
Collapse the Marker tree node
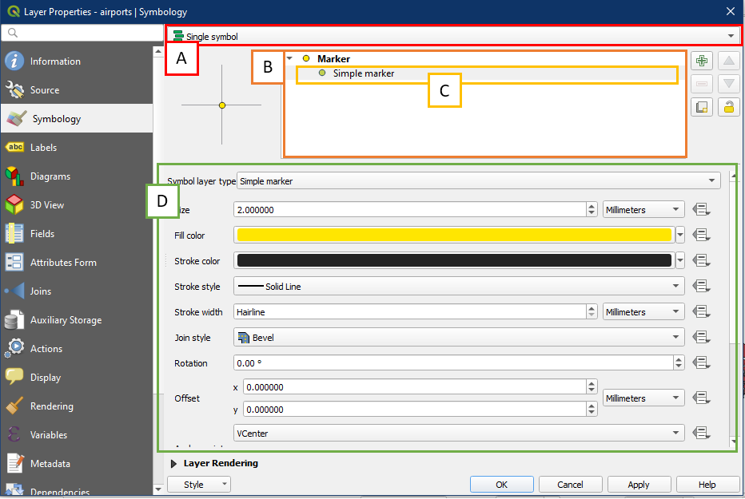[289, 58]
